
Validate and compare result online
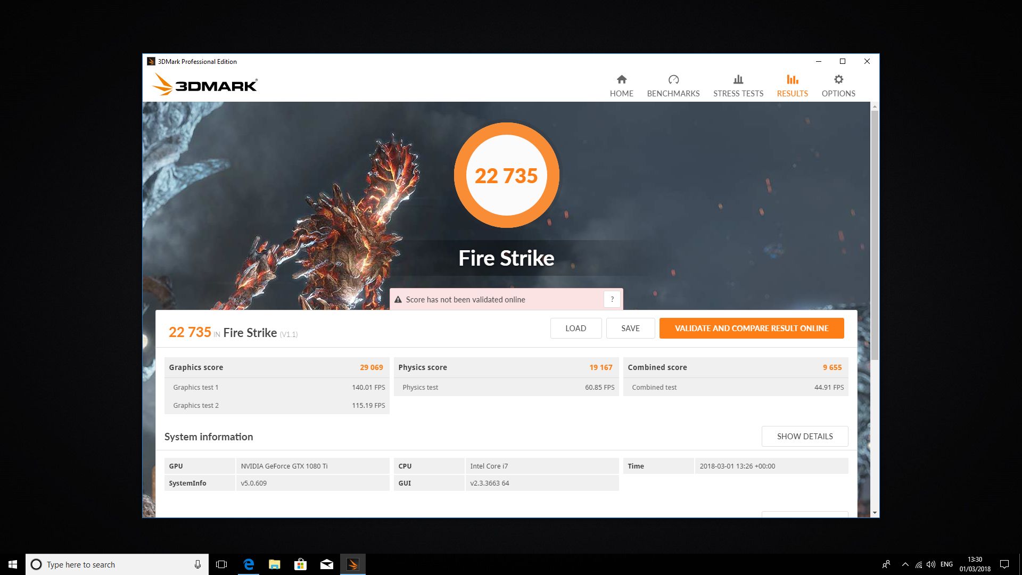(751, 328)
